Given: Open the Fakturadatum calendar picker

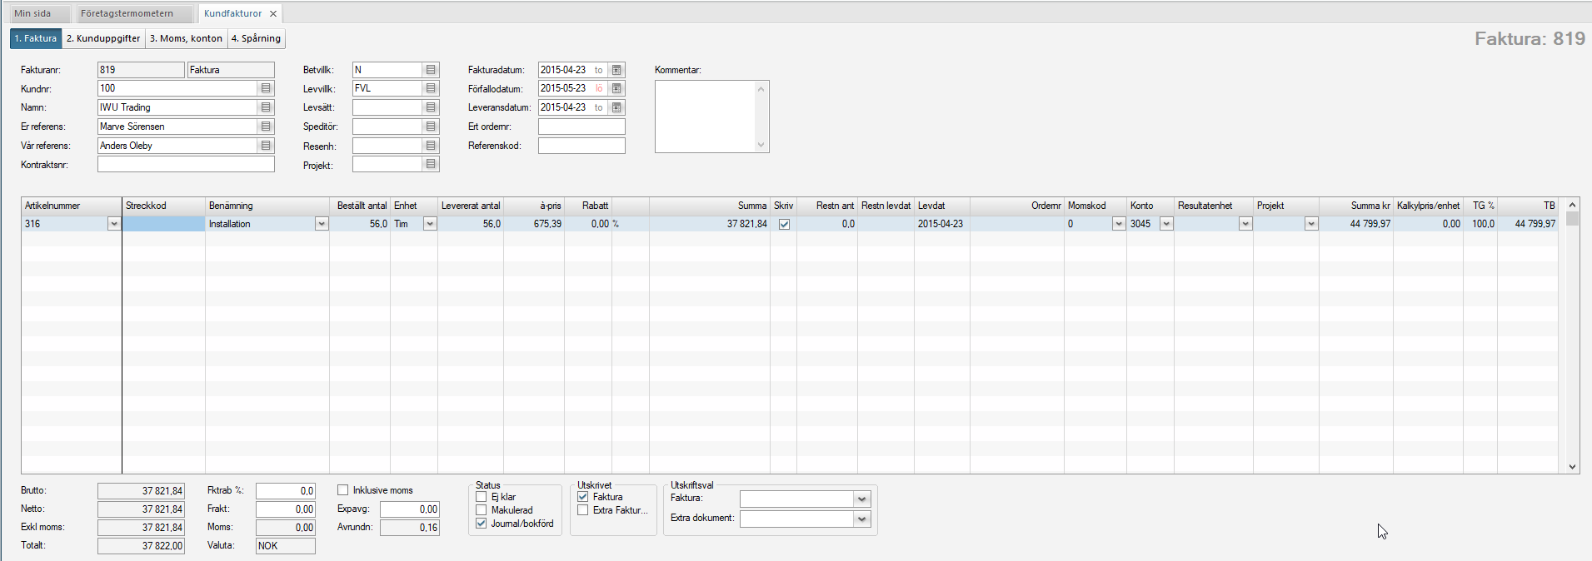Looking at the screenshot, I should (x=616, y=70).
